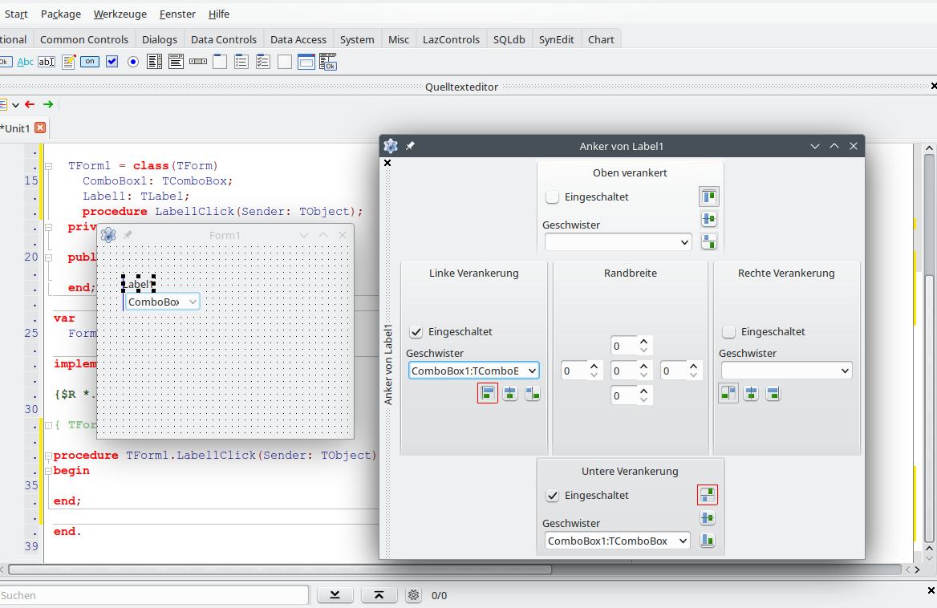Select the TFrame component in palette
The height and width of the screenshot is (608, 937).
pyautogui.click(x=306, y=62)
